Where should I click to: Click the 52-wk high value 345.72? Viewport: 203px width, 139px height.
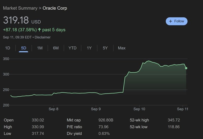[174, 120]
